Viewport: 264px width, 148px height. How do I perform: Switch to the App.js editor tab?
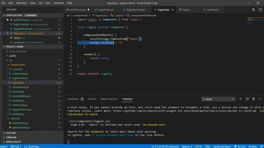[x=186, y=9]
